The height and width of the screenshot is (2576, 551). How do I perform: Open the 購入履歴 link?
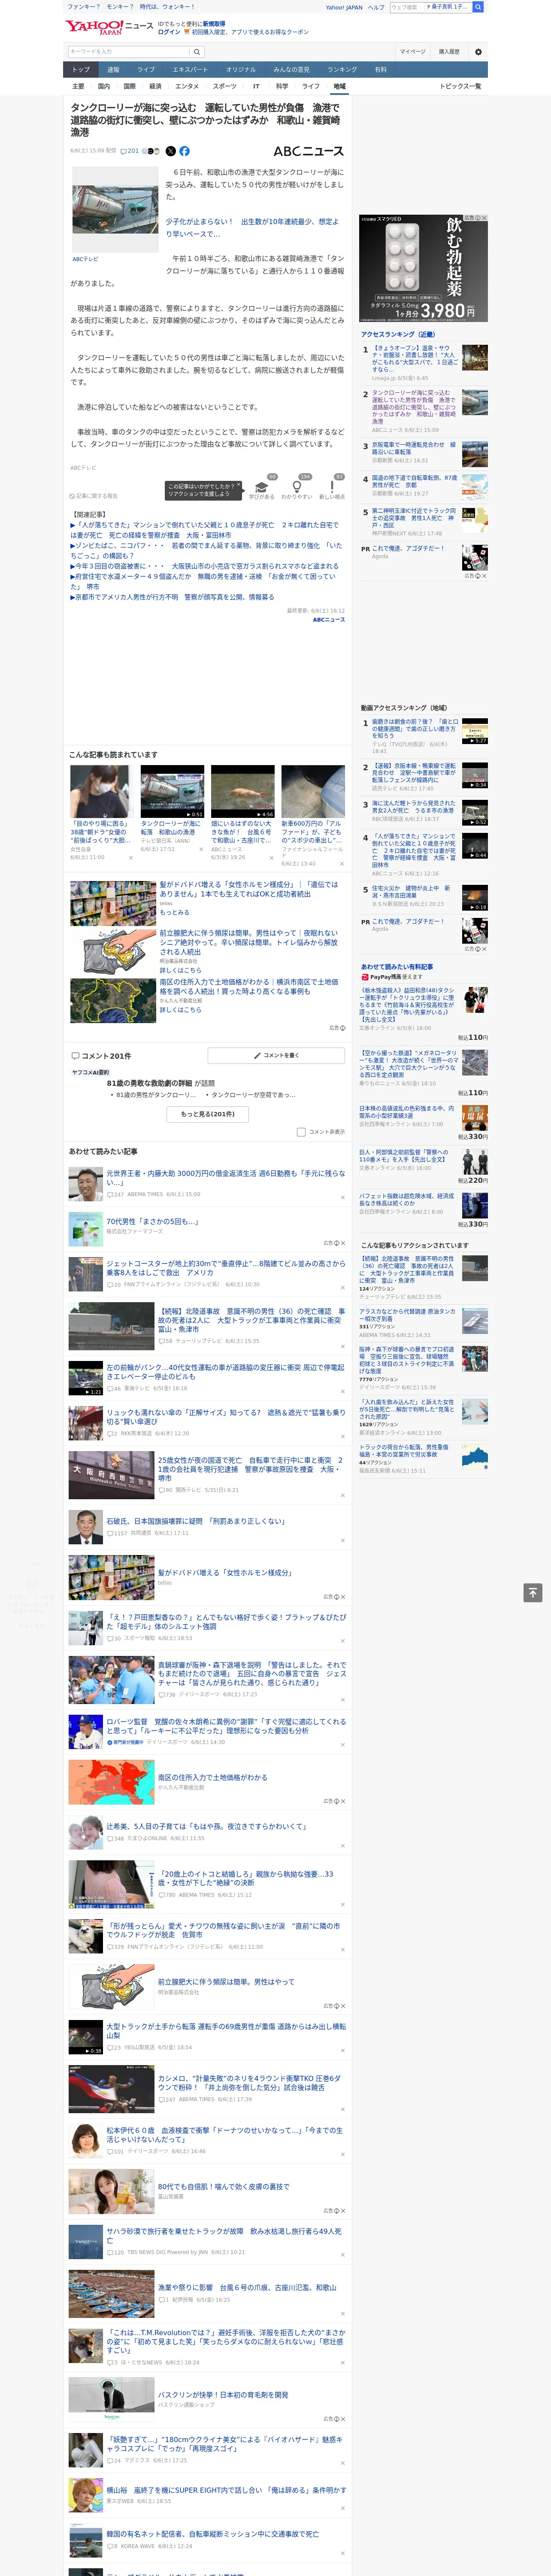pyautogui.click(x=449, y=51)
